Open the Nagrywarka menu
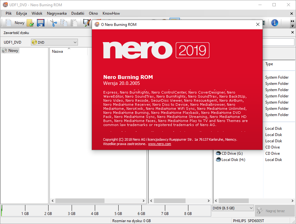 [57, 13]
